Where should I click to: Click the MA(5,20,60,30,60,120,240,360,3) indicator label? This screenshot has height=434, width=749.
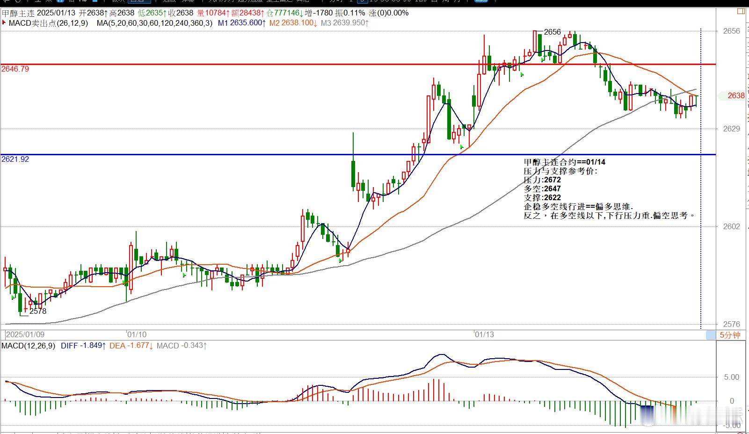coord(154,22)
